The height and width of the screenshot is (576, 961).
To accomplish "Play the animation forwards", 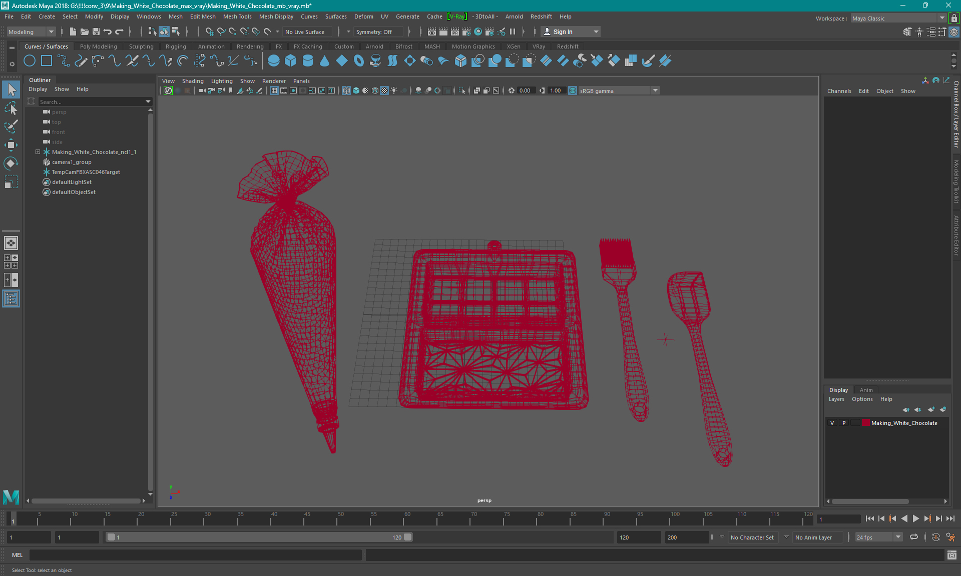I will [916, 519].
